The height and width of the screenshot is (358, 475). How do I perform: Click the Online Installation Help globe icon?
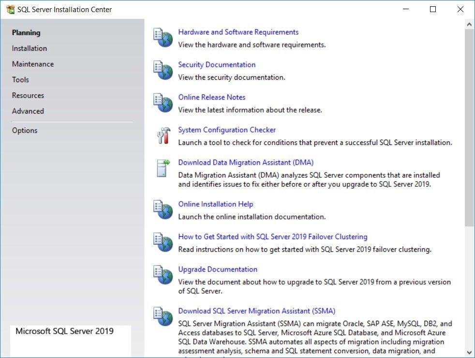point(163,210)
